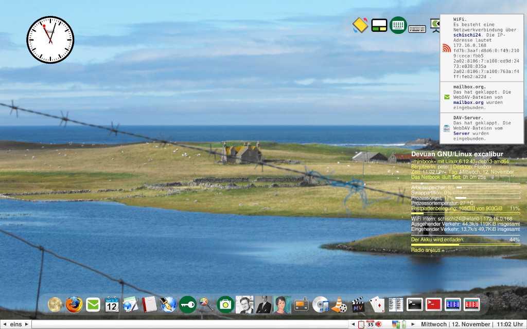Open the calendar dock icon showing 12
Image resolution: width=527 pixels, height=329 pixels.
[112, 305]
